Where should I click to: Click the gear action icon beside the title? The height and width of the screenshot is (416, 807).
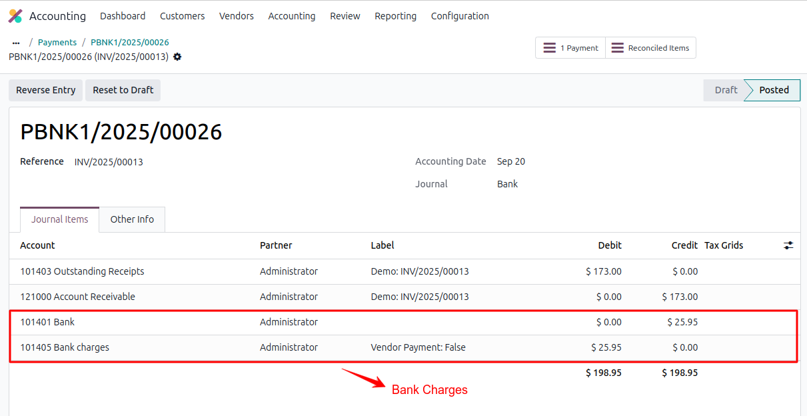pos(177,58)
